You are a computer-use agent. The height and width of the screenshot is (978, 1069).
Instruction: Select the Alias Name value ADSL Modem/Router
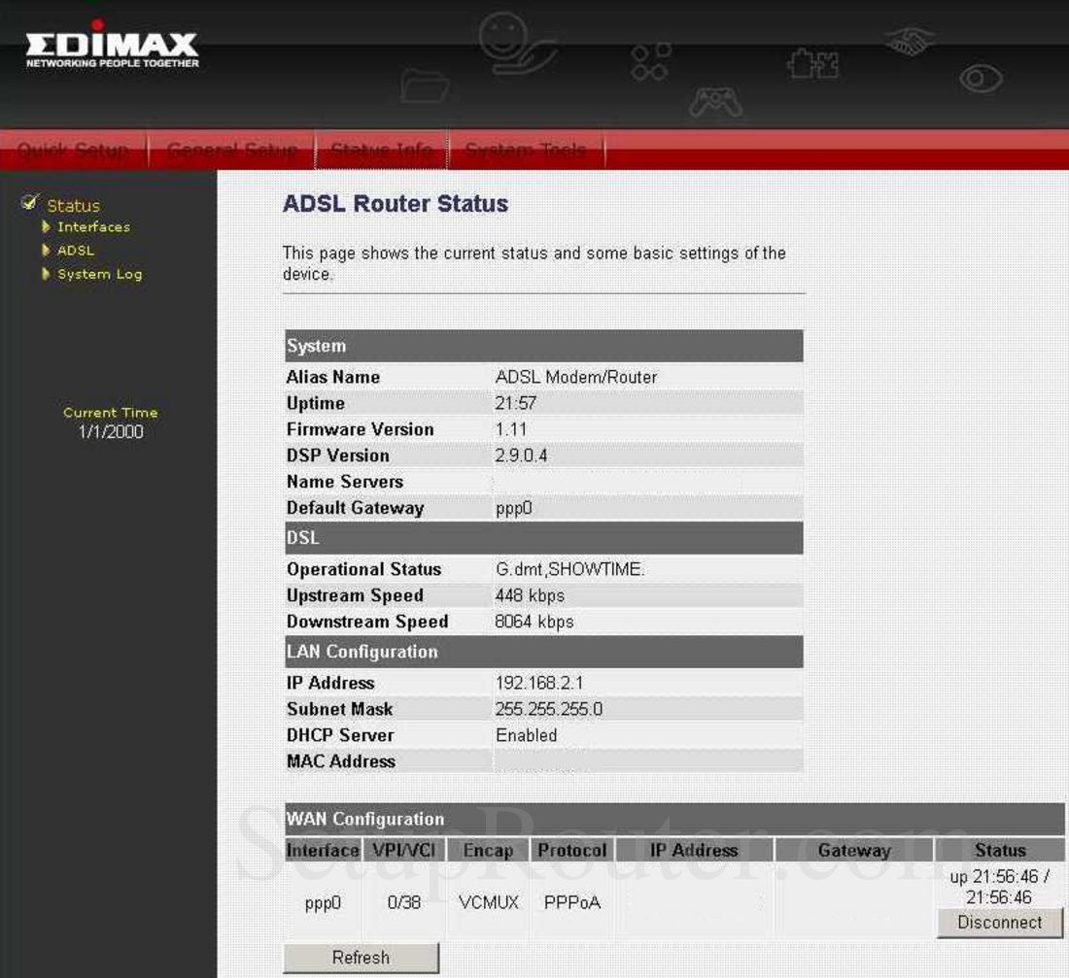(x=576, y=377)
